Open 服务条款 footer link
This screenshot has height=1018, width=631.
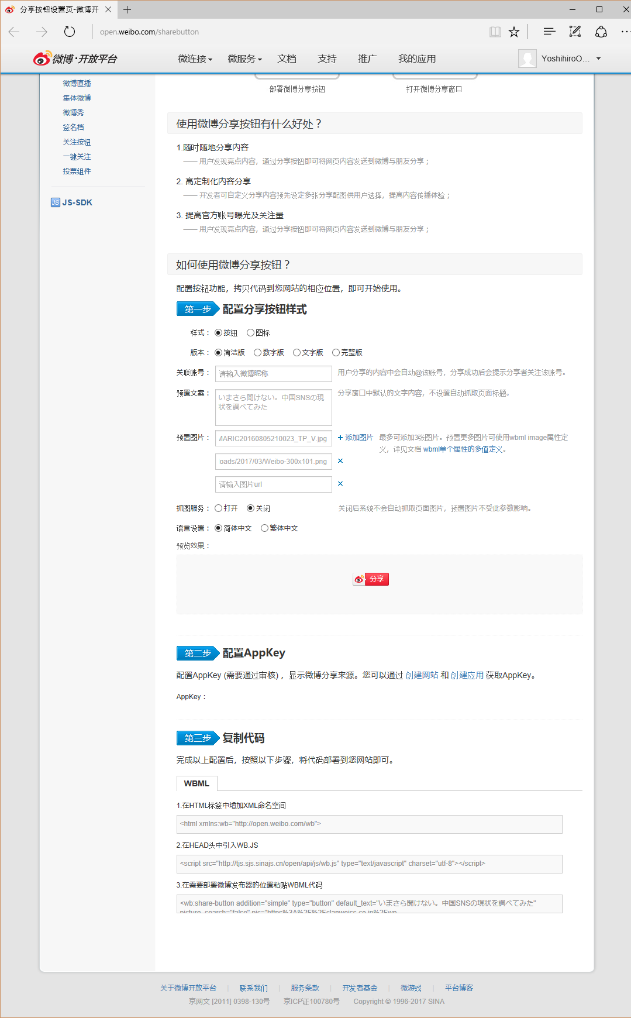305,988
